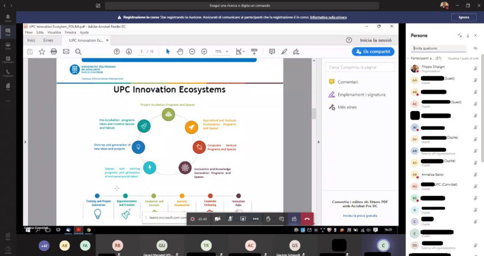Image resolution: width=484 pixels, height=256 pixels.
Task: Open Teams section in the left sidebar
Action: tap(8, 46)
